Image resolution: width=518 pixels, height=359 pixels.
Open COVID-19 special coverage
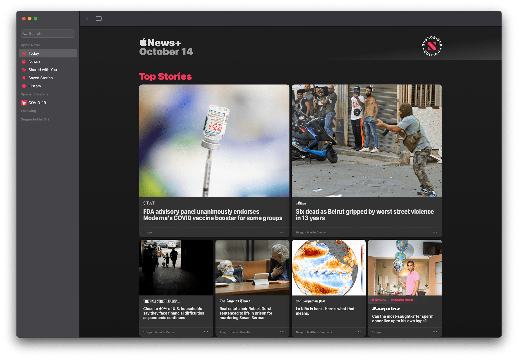pos(48,103)
